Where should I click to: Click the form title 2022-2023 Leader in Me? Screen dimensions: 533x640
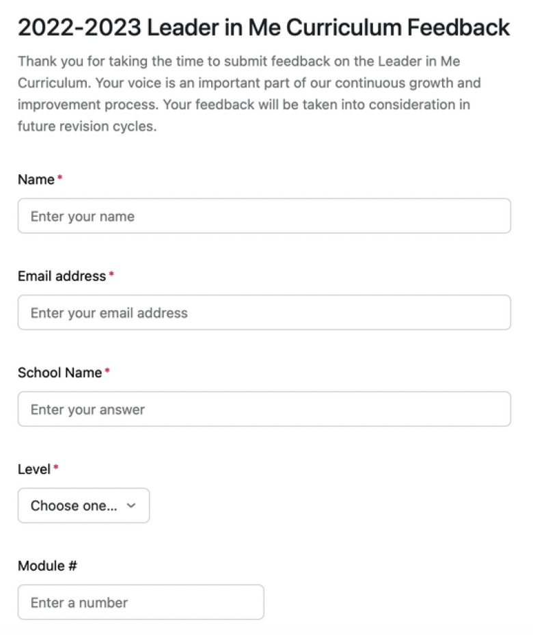(x=263, y=27)
